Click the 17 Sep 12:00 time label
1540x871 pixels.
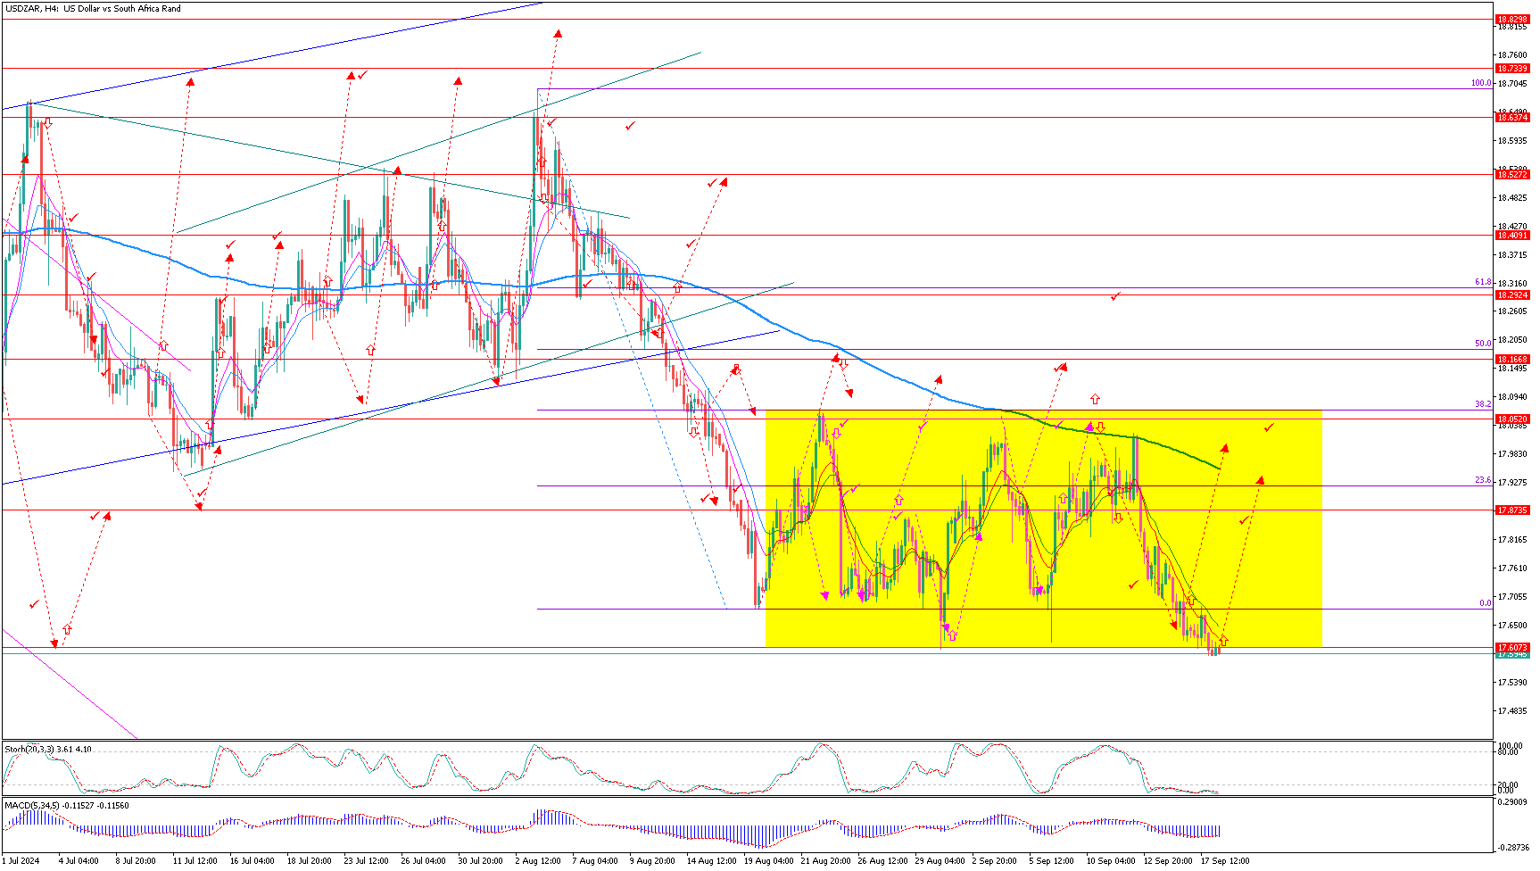coord(1225,861)
